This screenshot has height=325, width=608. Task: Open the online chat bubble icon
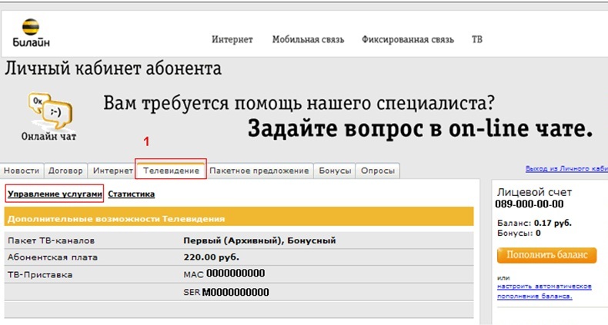pyautogui.click(x=50, y=111)
